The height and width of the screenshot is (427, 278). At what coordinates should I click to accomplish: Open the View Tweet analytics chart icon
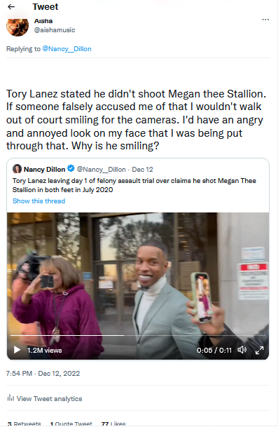click(x=11, y=398)
